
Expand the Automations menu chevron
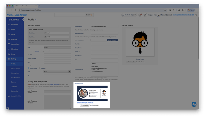[x=21, y=44]
